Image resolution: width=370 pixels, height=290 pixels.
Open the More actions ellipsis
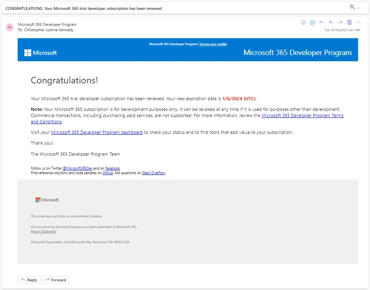pyautogui.click(x=358, y=23)
